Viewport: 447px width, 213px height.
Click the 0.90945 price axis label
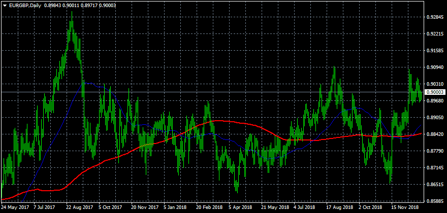(x=435, y=67)
